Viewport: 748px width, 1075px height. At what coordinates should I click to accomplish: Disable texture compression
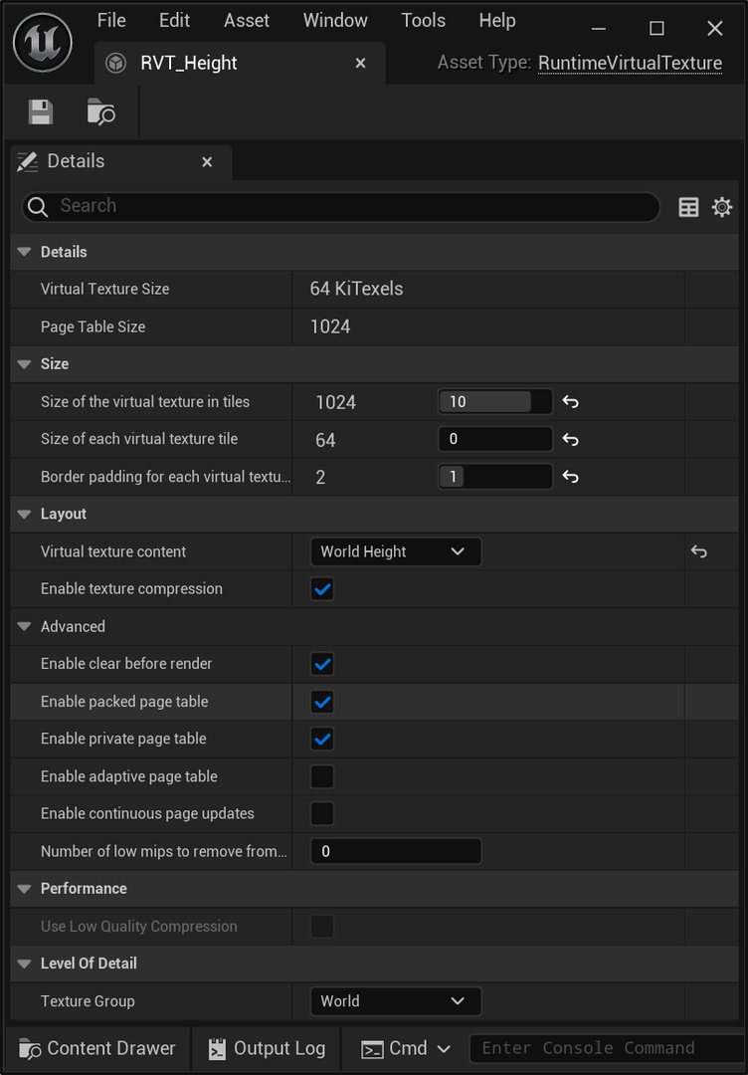[x=321, y=589]
